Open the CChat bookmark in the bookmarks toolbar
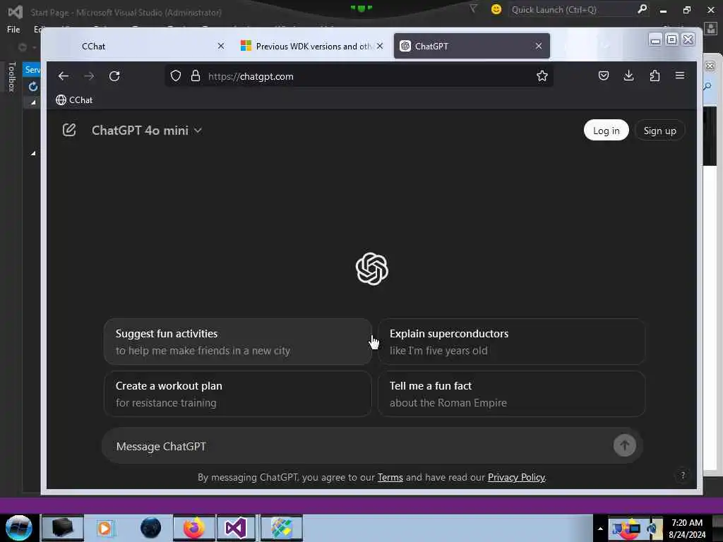The width and height of the screenshot is (723, 542). [74, 100]
